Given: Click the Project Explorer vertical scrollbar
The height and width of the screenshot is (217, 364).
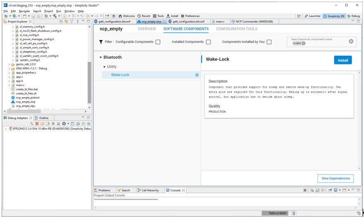Looking at the screenshot, I should [x=89, y=83].
